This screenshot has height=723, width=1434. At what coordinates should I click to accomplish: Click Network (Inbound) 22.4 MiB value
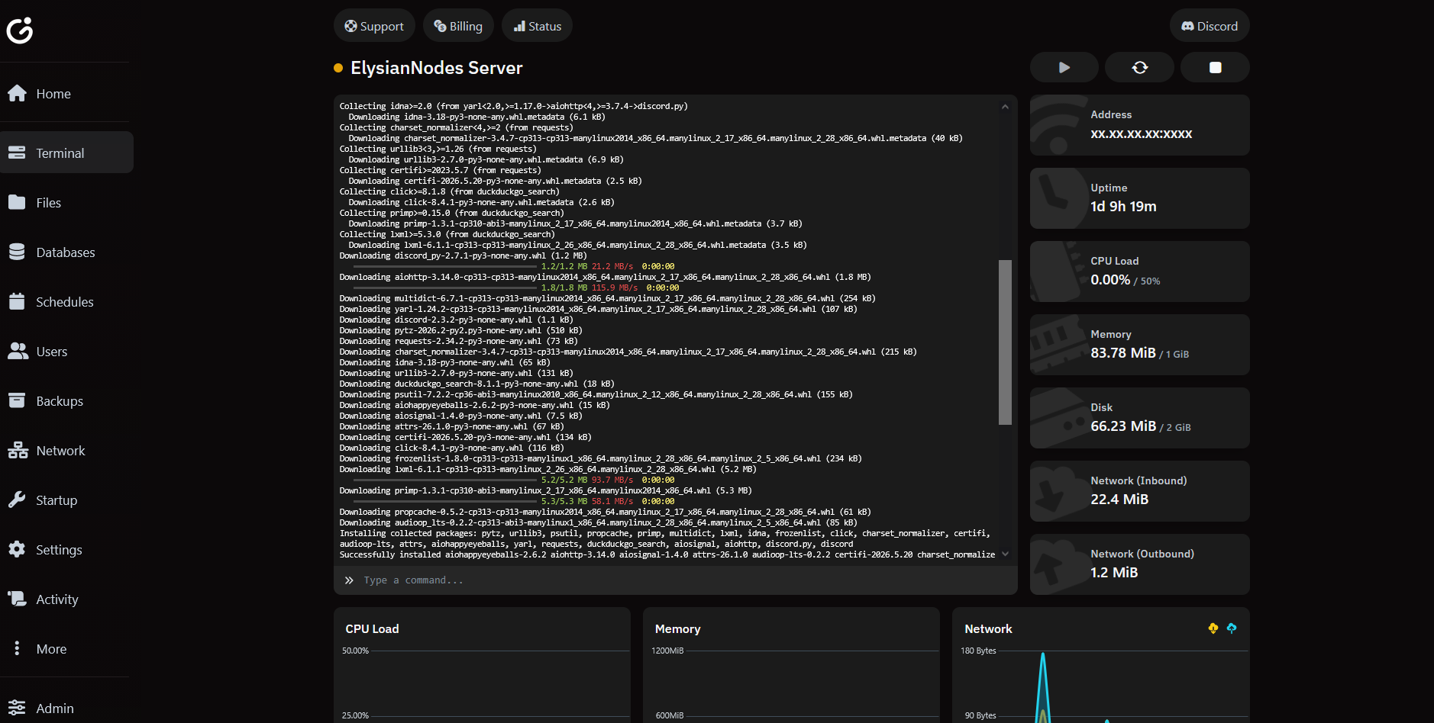click(1119, 500)
